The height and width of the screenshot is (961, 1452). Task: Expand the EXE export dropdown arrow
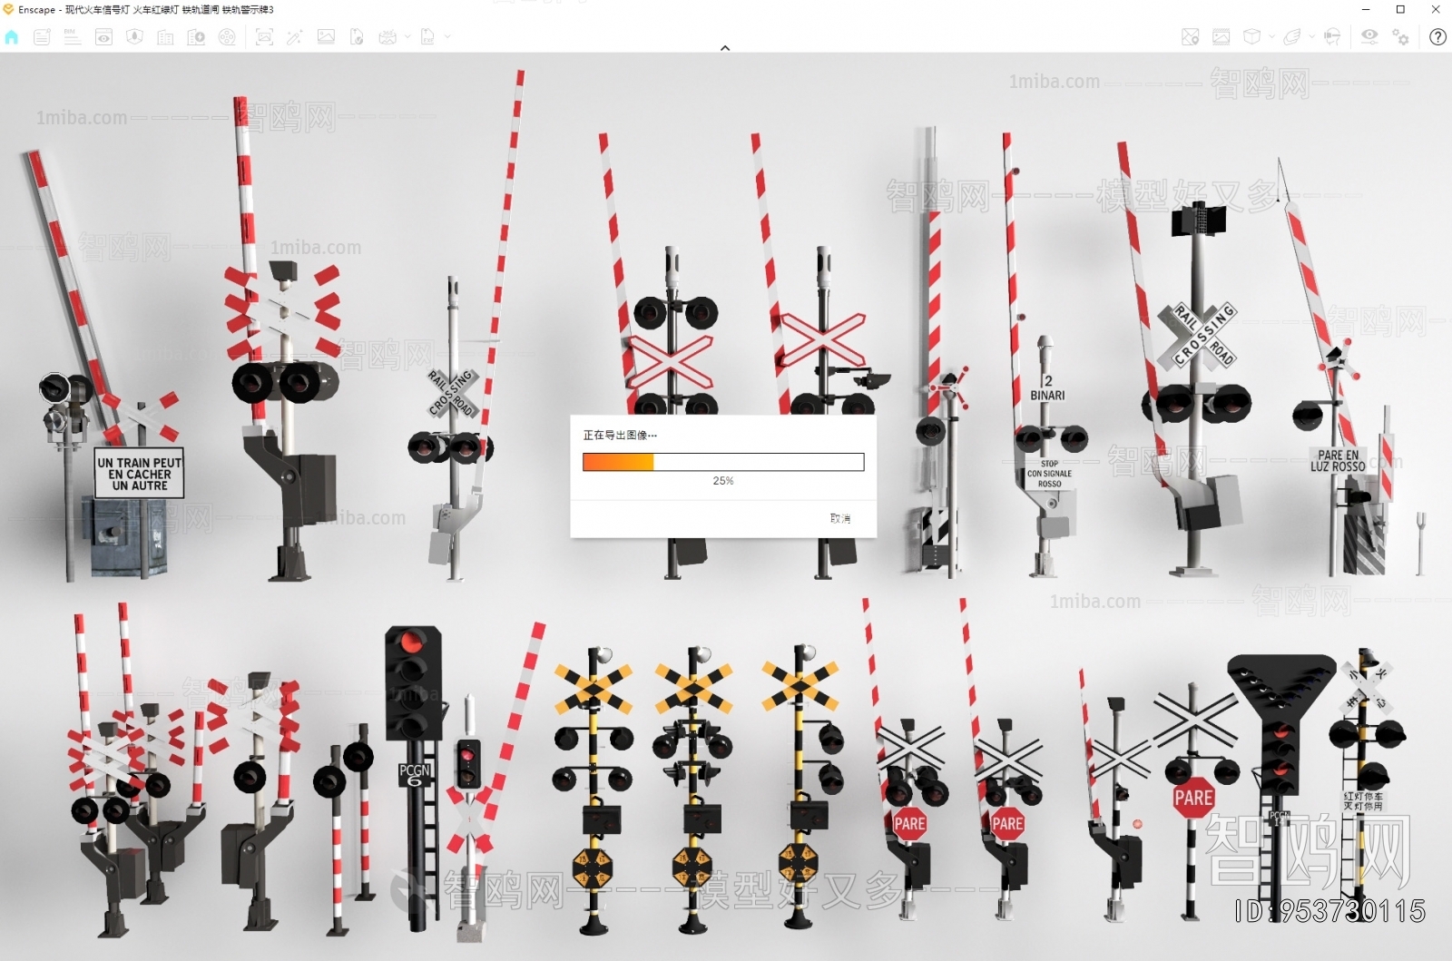(447, 37)
